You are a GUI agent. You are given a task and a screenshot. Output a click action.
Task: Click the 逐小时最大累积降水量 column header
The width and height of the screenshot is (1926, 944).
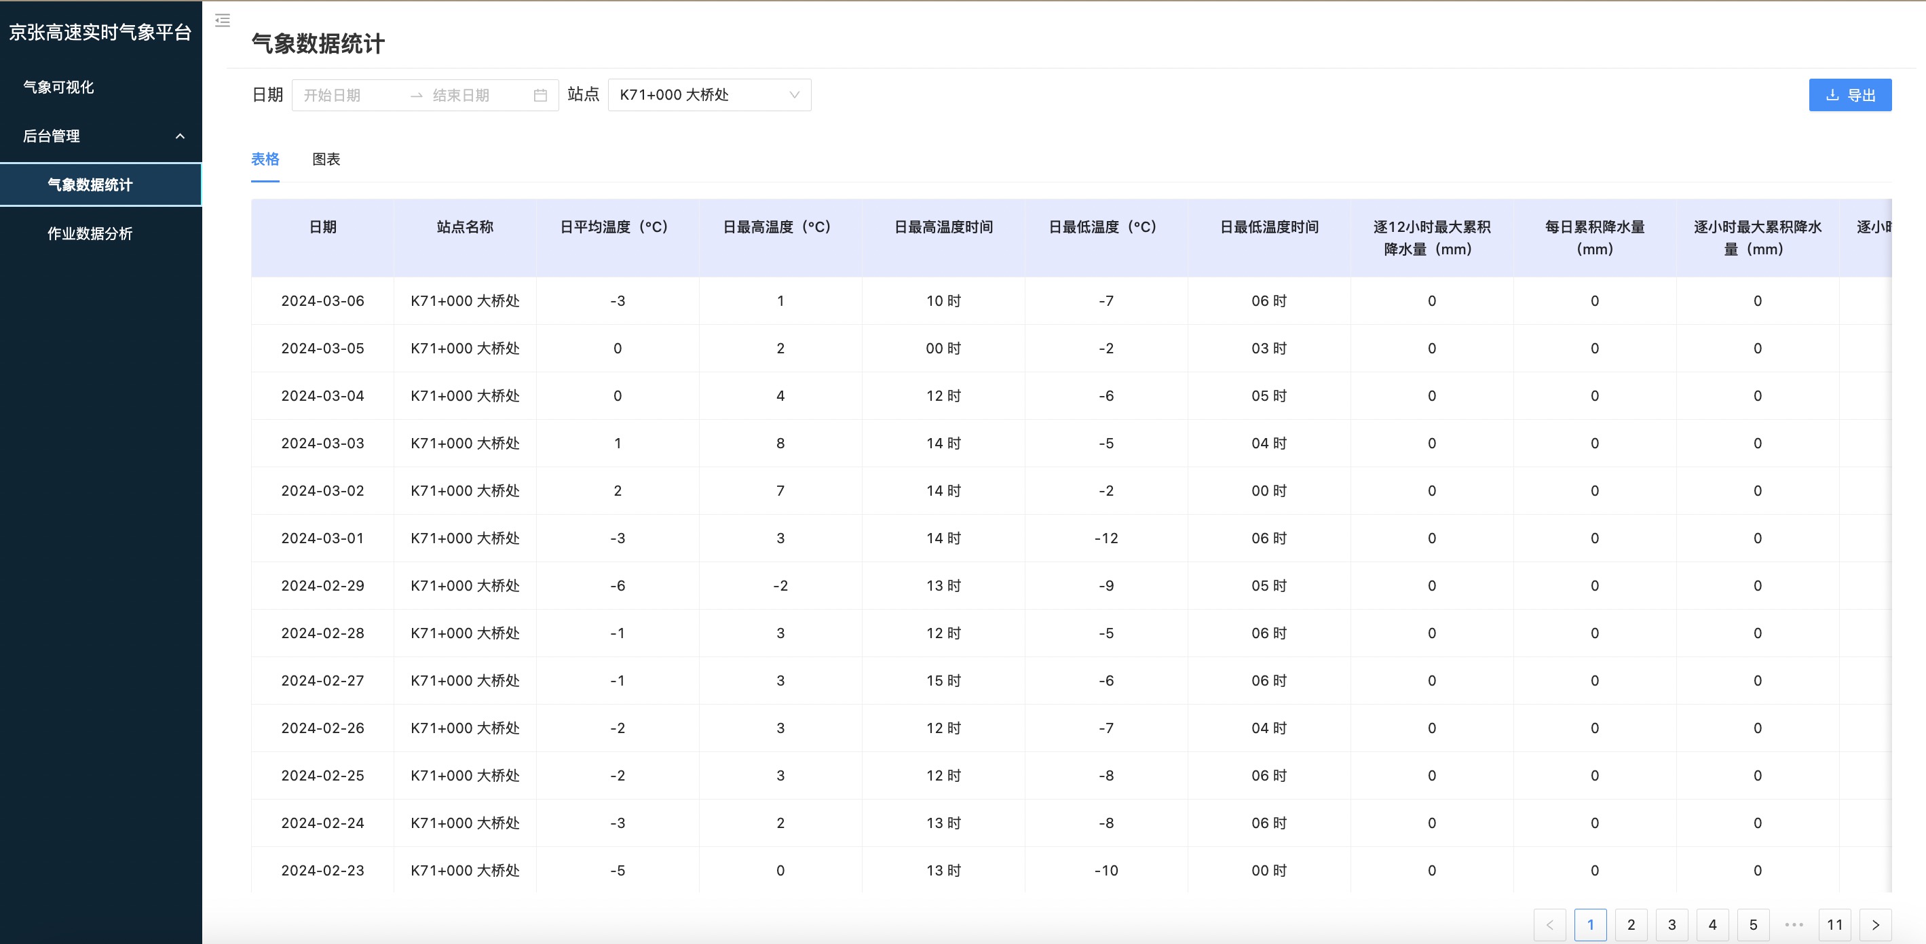point(1758,237)
